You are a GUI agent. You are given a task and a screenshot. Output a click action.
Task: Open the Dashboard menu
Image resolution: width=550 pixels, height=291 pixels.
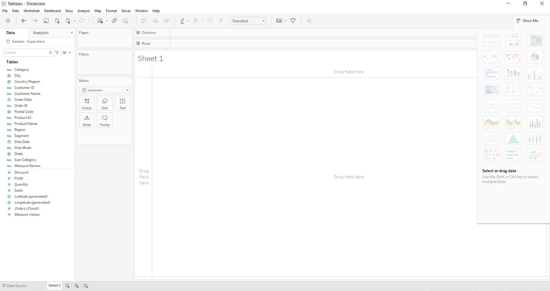(x=52, y=11)
